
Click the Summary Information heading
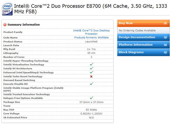coord(24,25)
